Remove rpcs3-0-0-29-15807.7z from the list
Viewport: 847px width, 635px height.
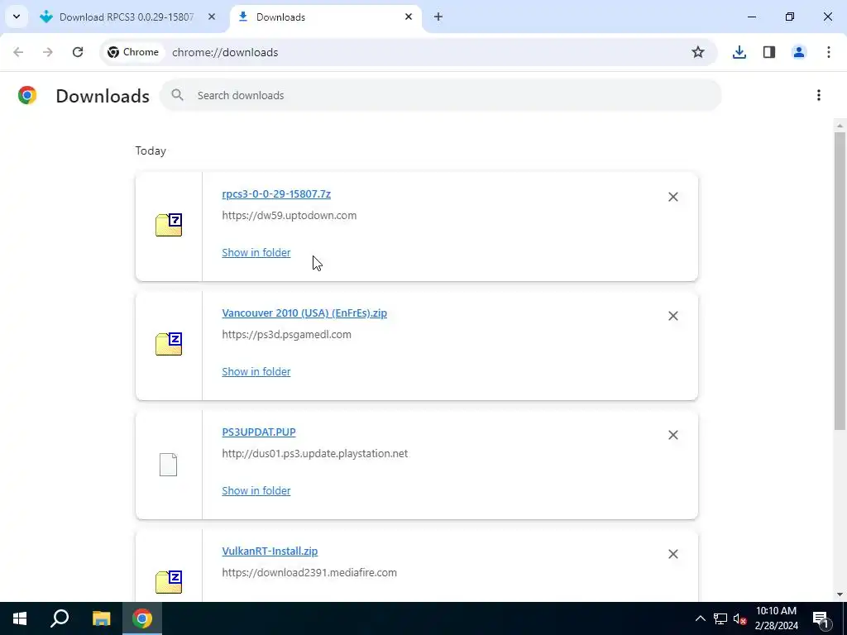(673, 197)
